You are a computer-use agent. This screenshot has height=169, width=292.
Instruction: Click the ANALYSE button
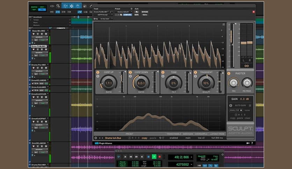pyautogui.click(x=236, y=110)
